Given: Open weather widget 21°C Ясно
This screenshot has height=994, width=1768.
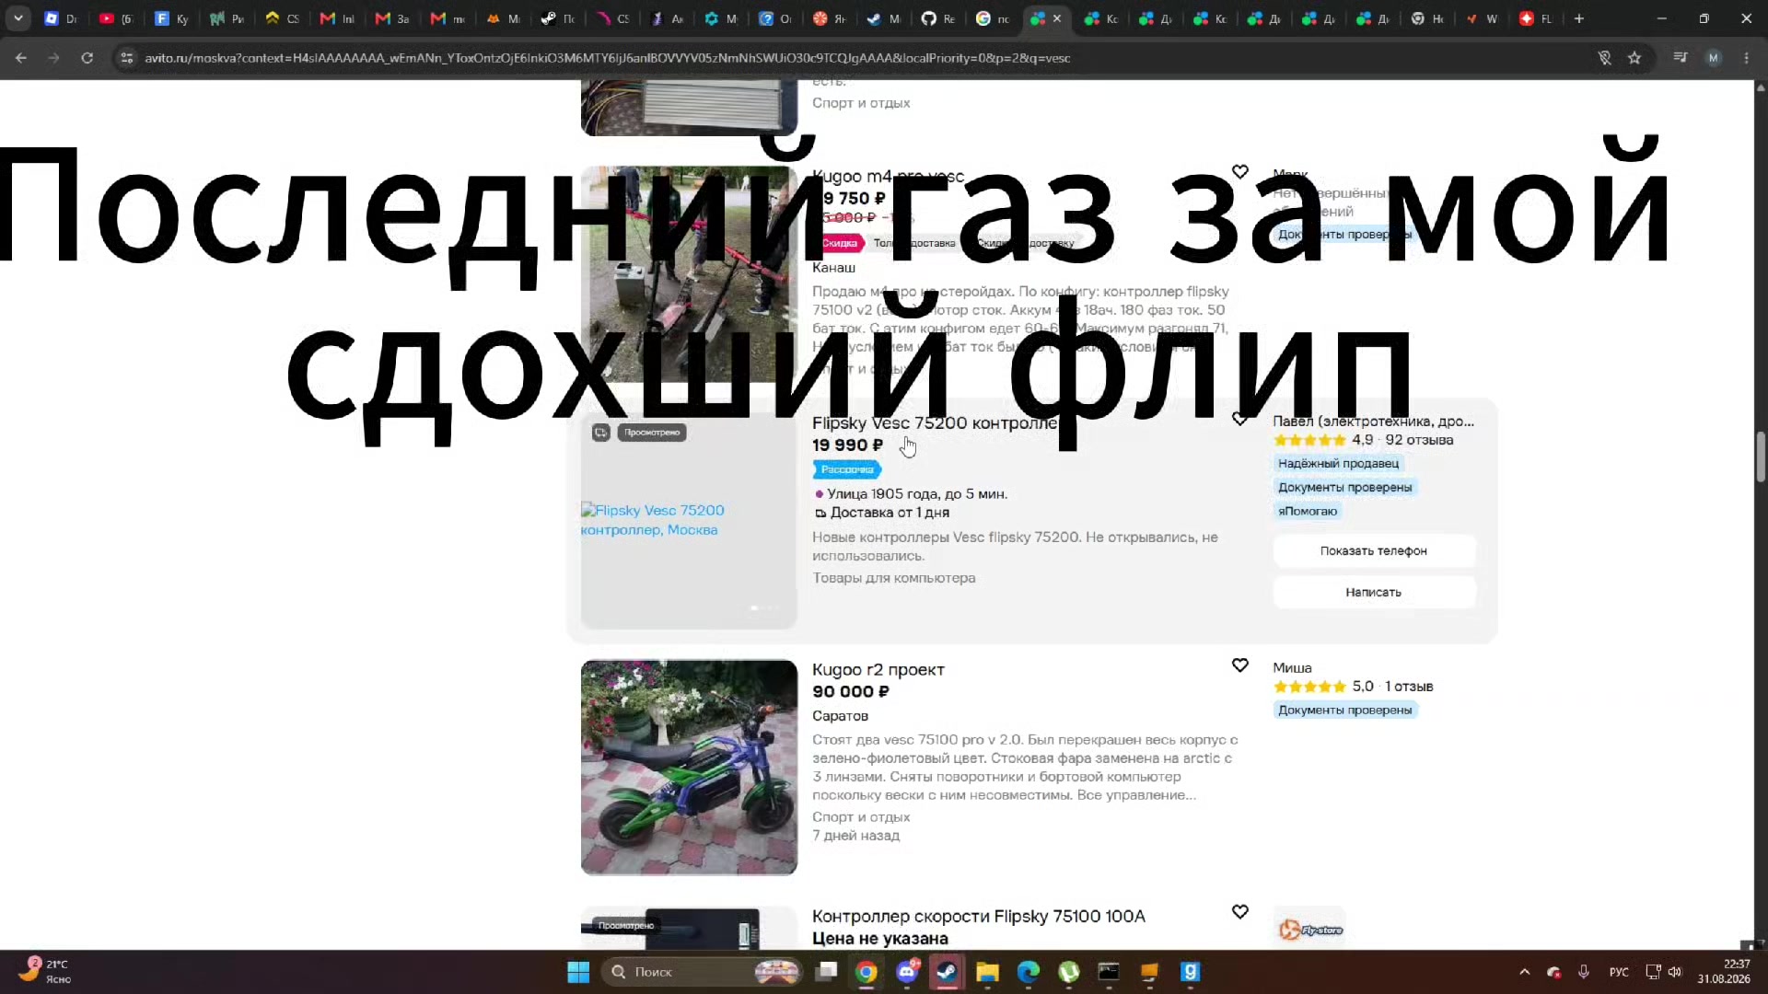Looking at the screenshot, I should (44, 971).
